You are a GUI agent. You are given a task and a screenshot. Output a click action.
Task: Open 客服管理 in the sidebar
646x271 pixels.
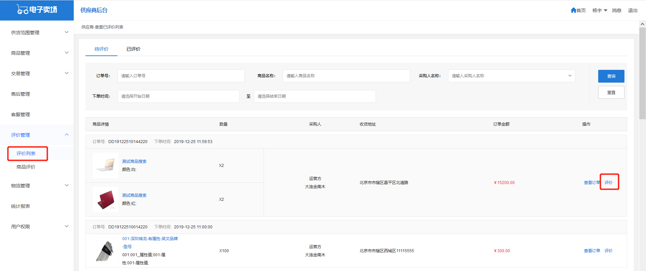(21, 115)
